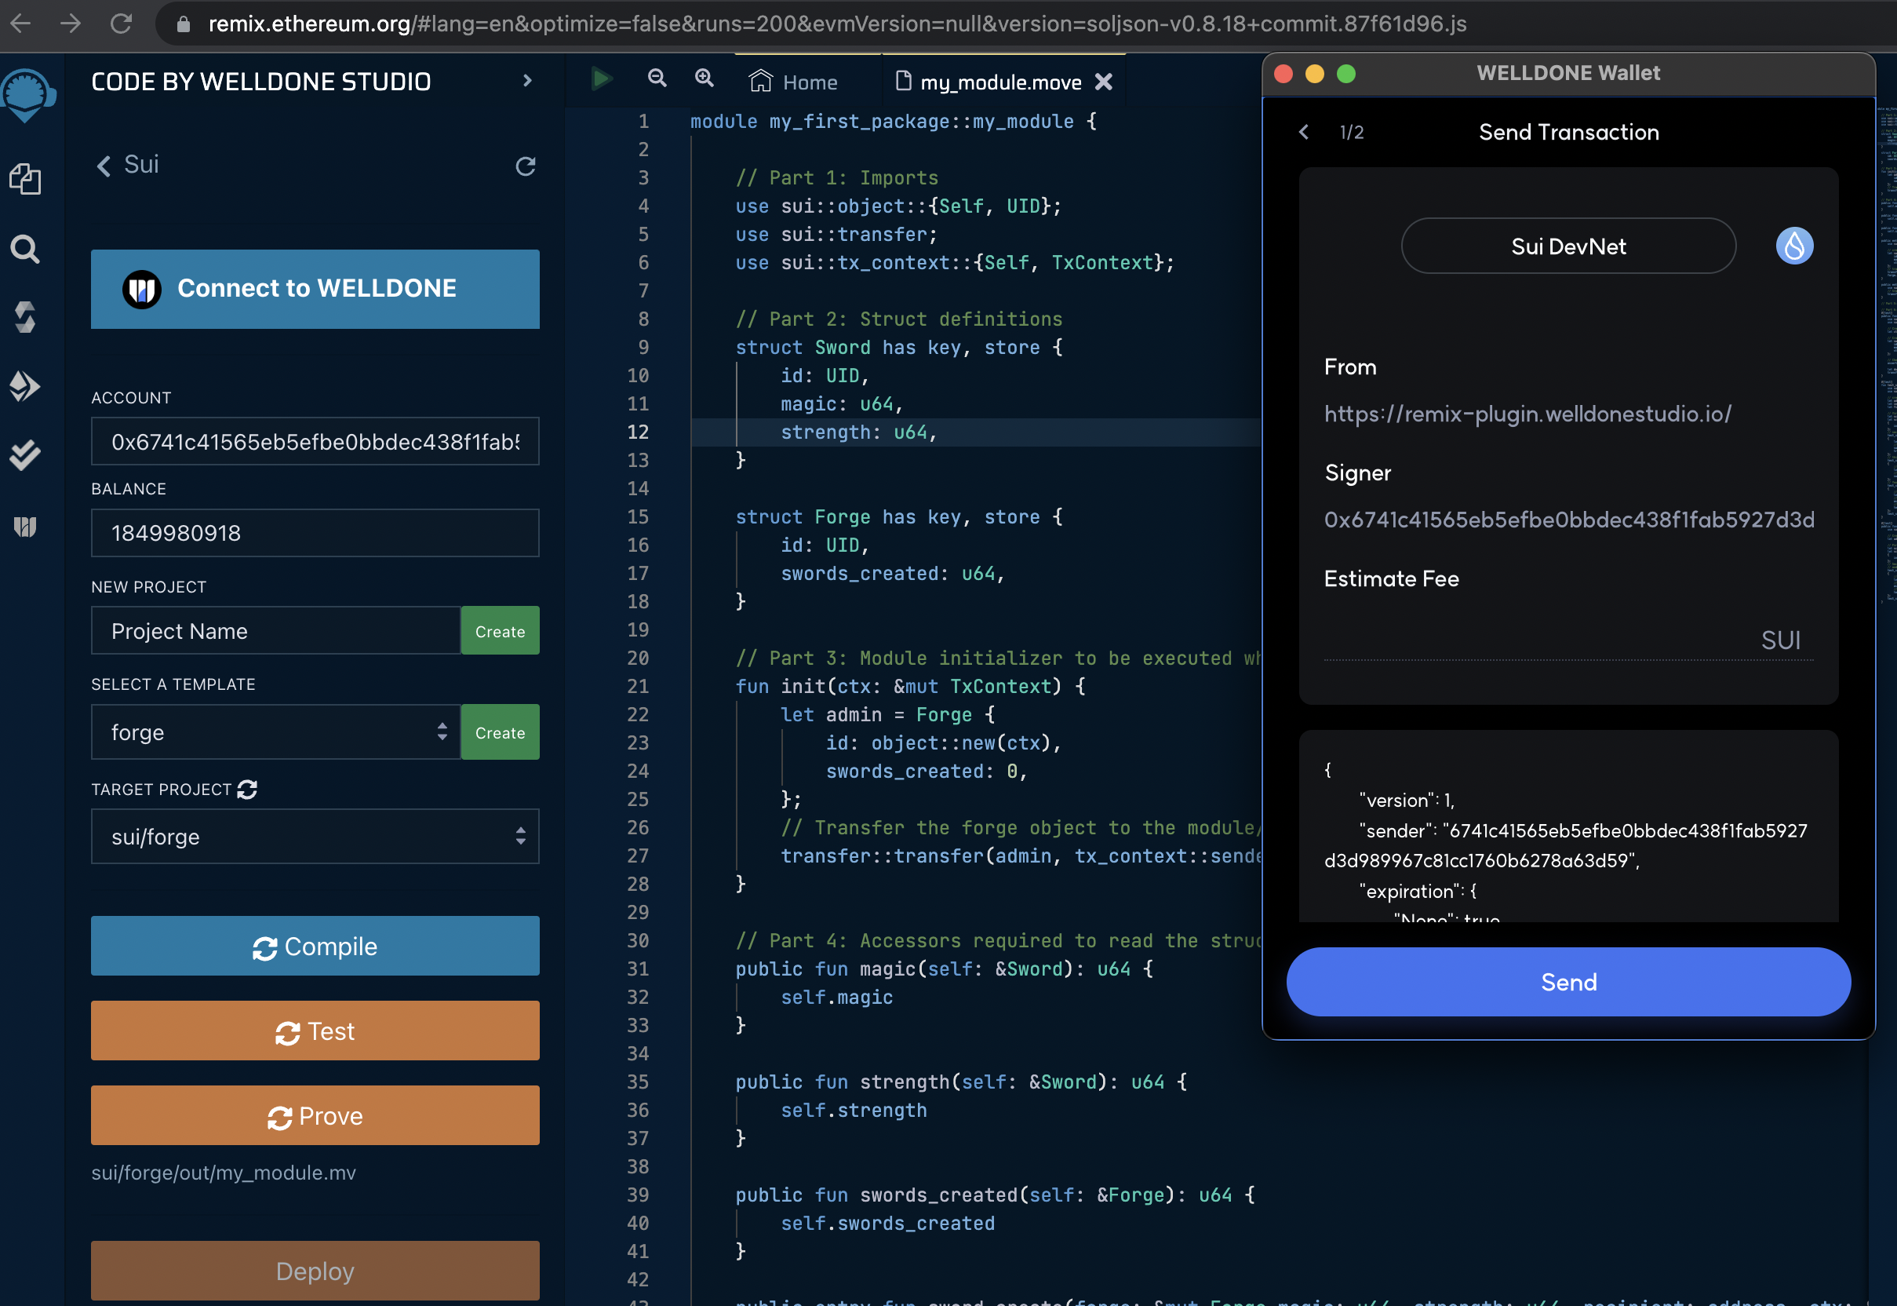Click the Compile button

(315, 946)
